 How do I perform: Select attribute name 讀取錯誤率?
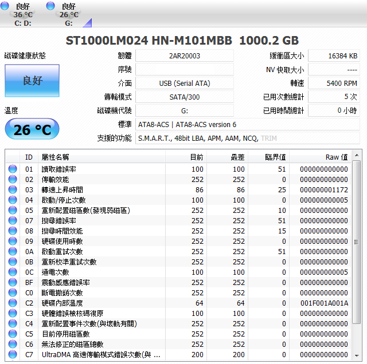click(x=58, y=169)
